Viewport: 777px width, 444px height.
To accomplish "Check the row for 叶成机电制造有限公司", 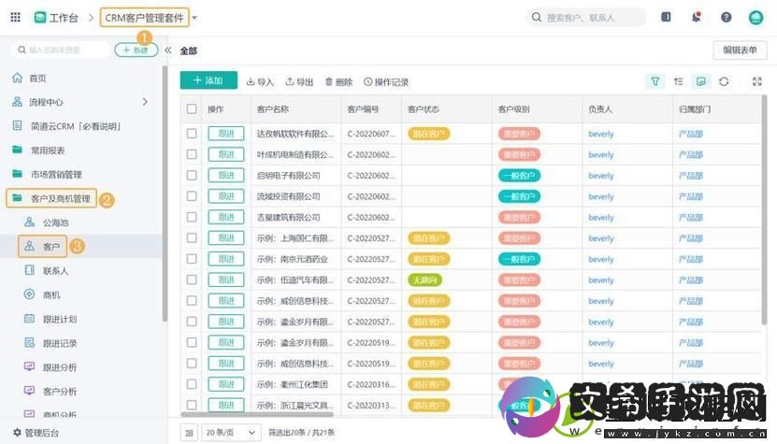I will [x=192, y=154].
